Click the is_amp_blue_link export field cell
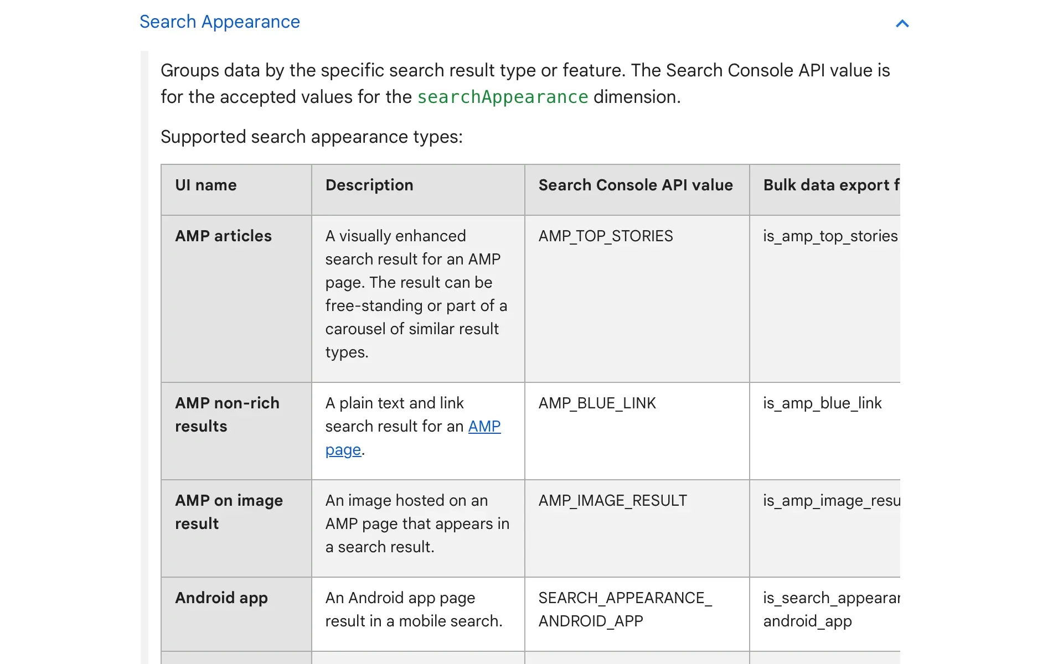 click(822, 403)
